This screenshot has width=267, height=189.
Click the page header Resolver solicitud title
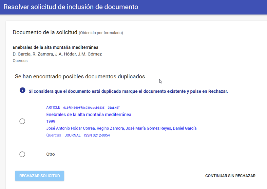tap(71, 7)
